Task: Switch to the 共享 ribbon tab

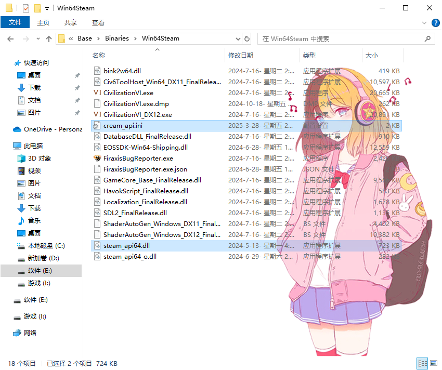Action: click(71, 22)
